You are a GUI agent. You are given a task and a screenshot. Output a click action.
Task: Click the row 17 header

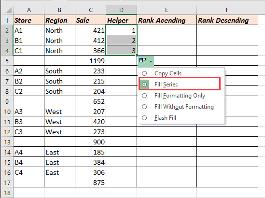click(7, 183)
